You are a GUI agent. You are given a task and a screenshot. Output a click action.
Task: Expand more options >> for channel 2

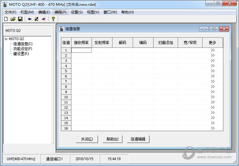click(x=213, y=55)
